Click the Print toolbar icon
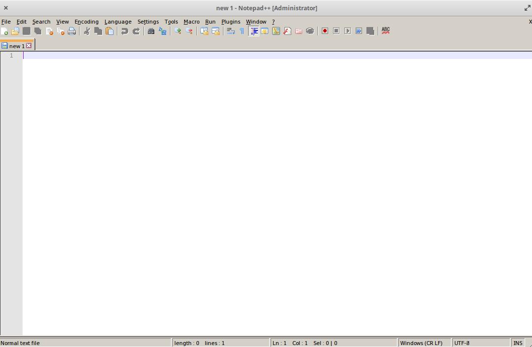The image size is (532, 347). [72, 31]
